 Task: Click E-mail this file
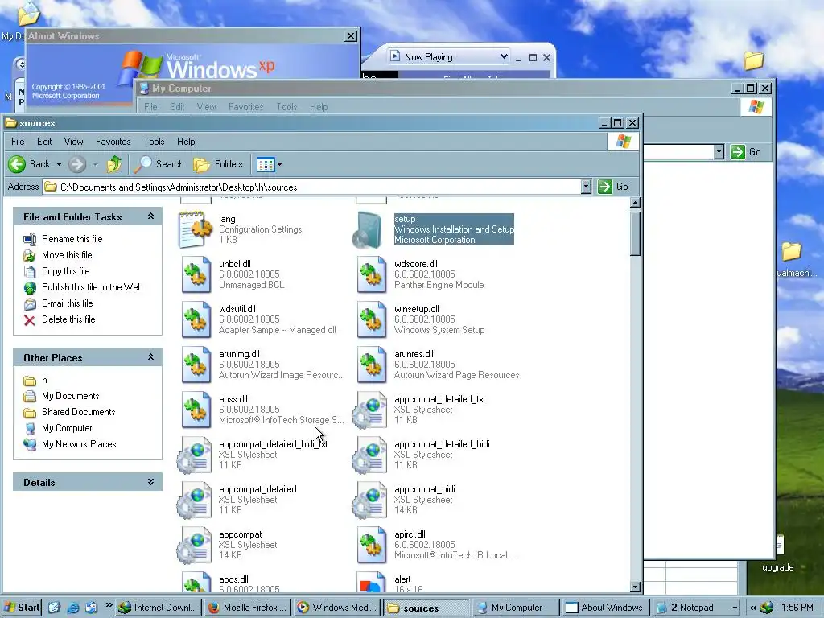click(68, 303)
